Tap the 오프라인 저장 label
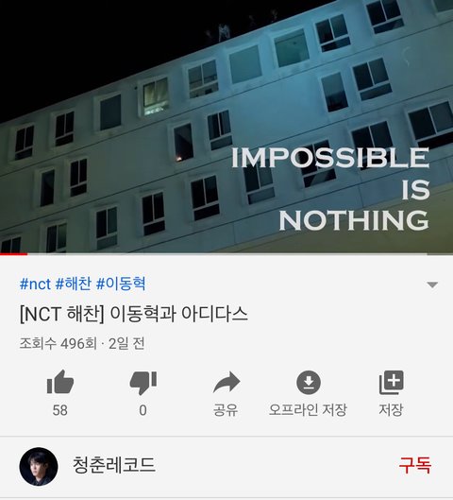This screenshot has height=500, width=453. [x=308, y=410]
